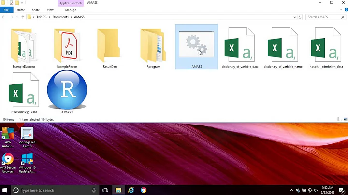Click the folder icon in address bar
Screen dimensions: 348x195
coord(29,17)
